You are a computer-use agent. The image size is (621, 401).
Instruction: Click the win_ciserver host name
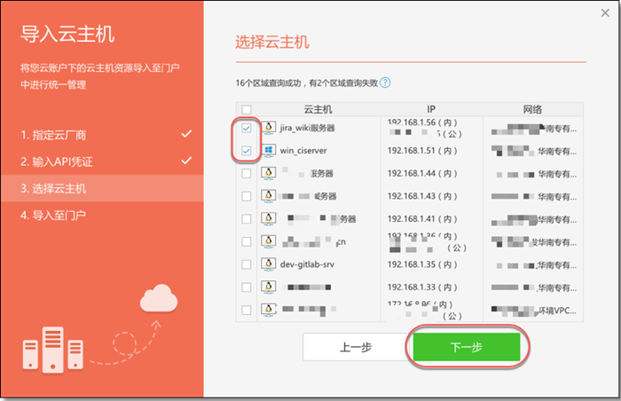pos(303,151)
